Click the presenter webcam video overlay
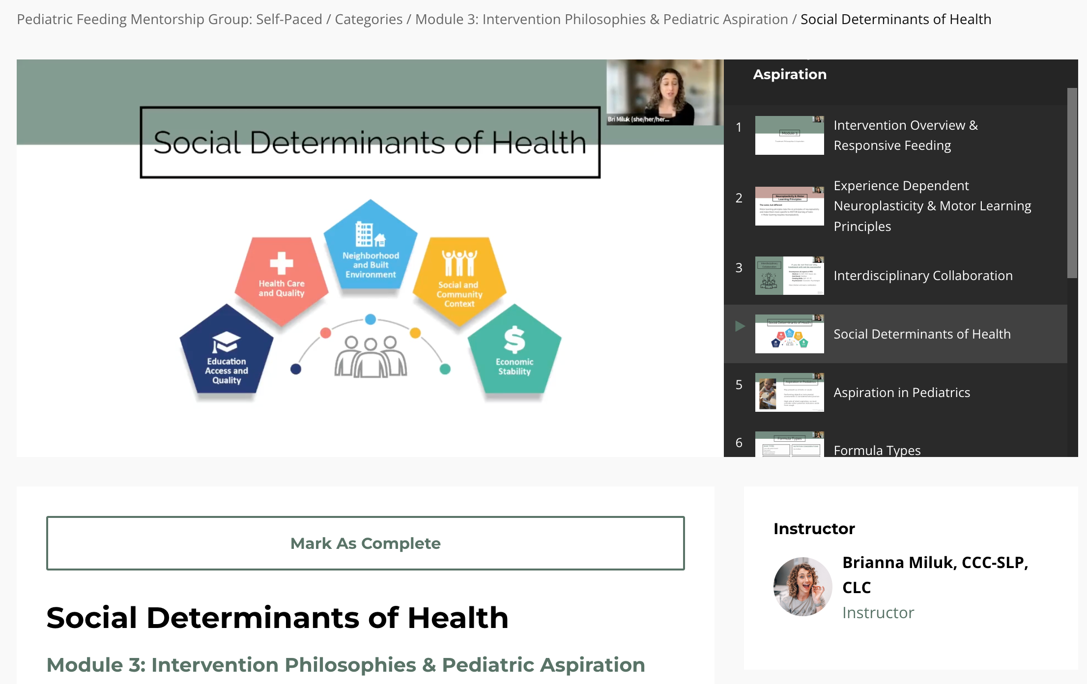The image size is (1087, 684). (x=664, y=92)
